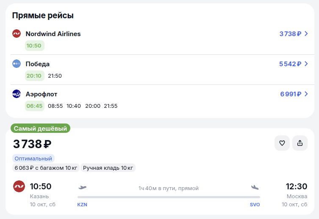The width and height of the screenshot is (319, 219).
Task: Select the Победа 21:50 departure time
Action: coord(55,76)
